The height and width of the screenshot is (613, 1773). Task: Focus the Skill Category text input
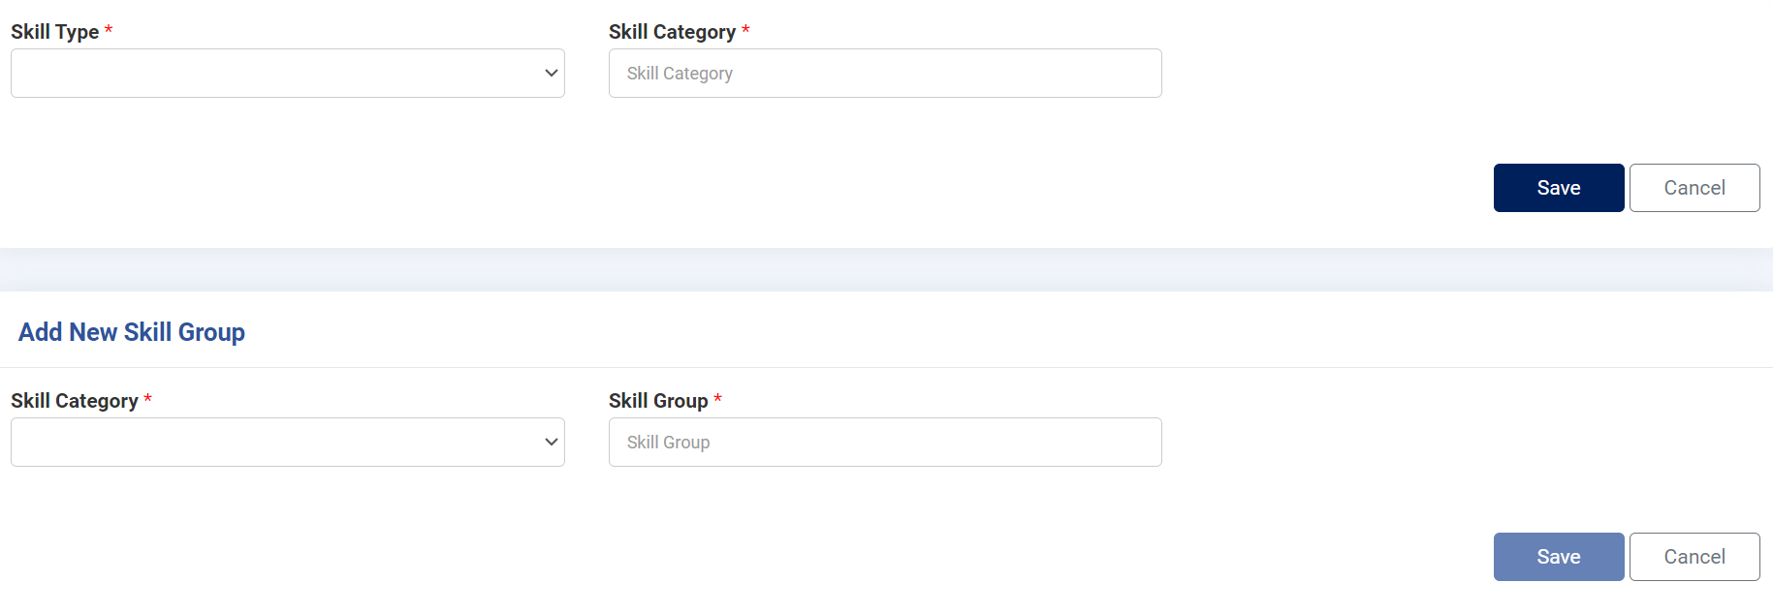[x=884, y=74]
